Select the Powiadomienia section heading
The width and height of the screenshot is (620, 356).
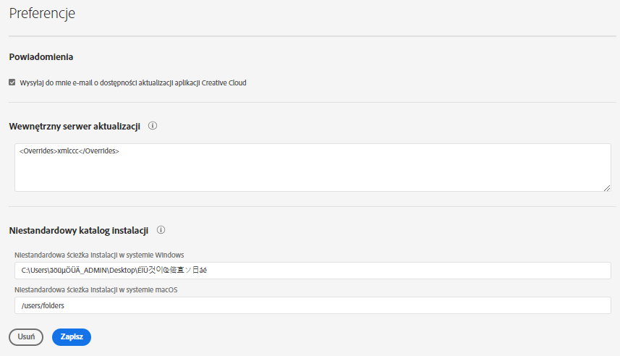[x=41, y=56]
